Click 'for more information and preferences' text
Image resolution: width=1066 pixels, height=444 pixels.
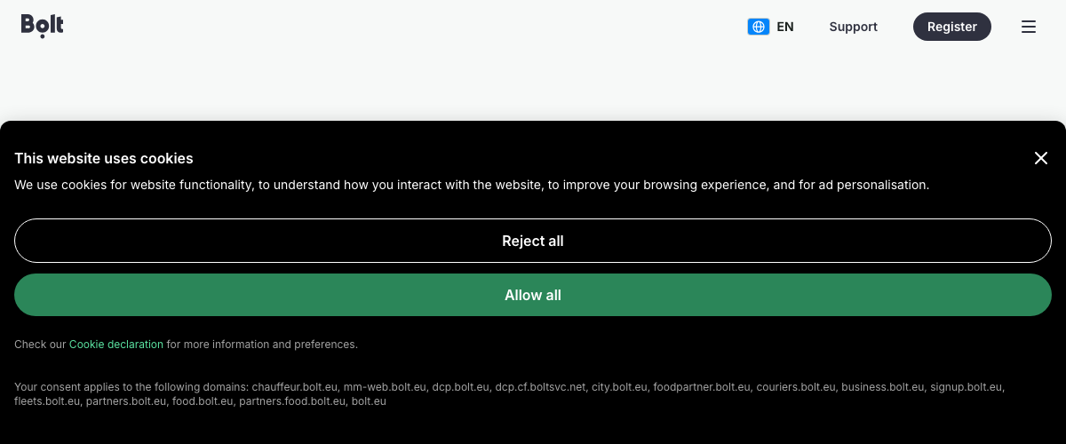(262, 345)
